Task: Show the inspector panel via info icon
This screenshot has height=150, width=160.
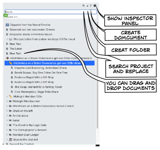Action: [95, 5]
